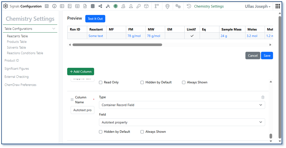Click the Save button

[267, 56]
